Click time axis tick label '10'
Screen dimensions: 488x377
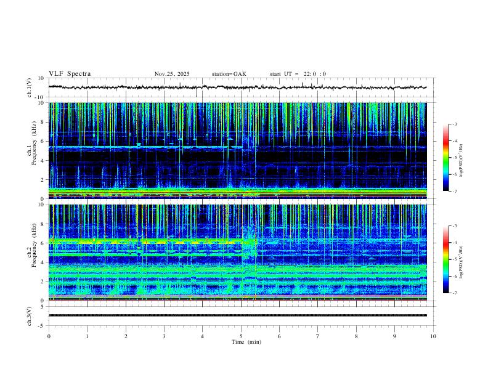click(x=433, y=336)
